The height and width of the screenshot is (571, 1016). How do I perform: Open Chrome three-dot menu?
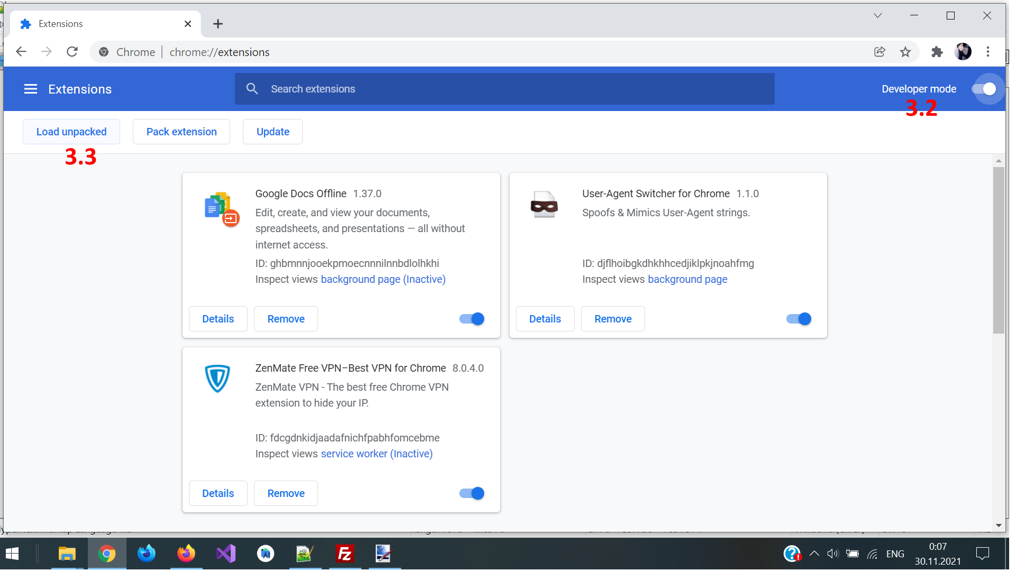coord(988,52)
